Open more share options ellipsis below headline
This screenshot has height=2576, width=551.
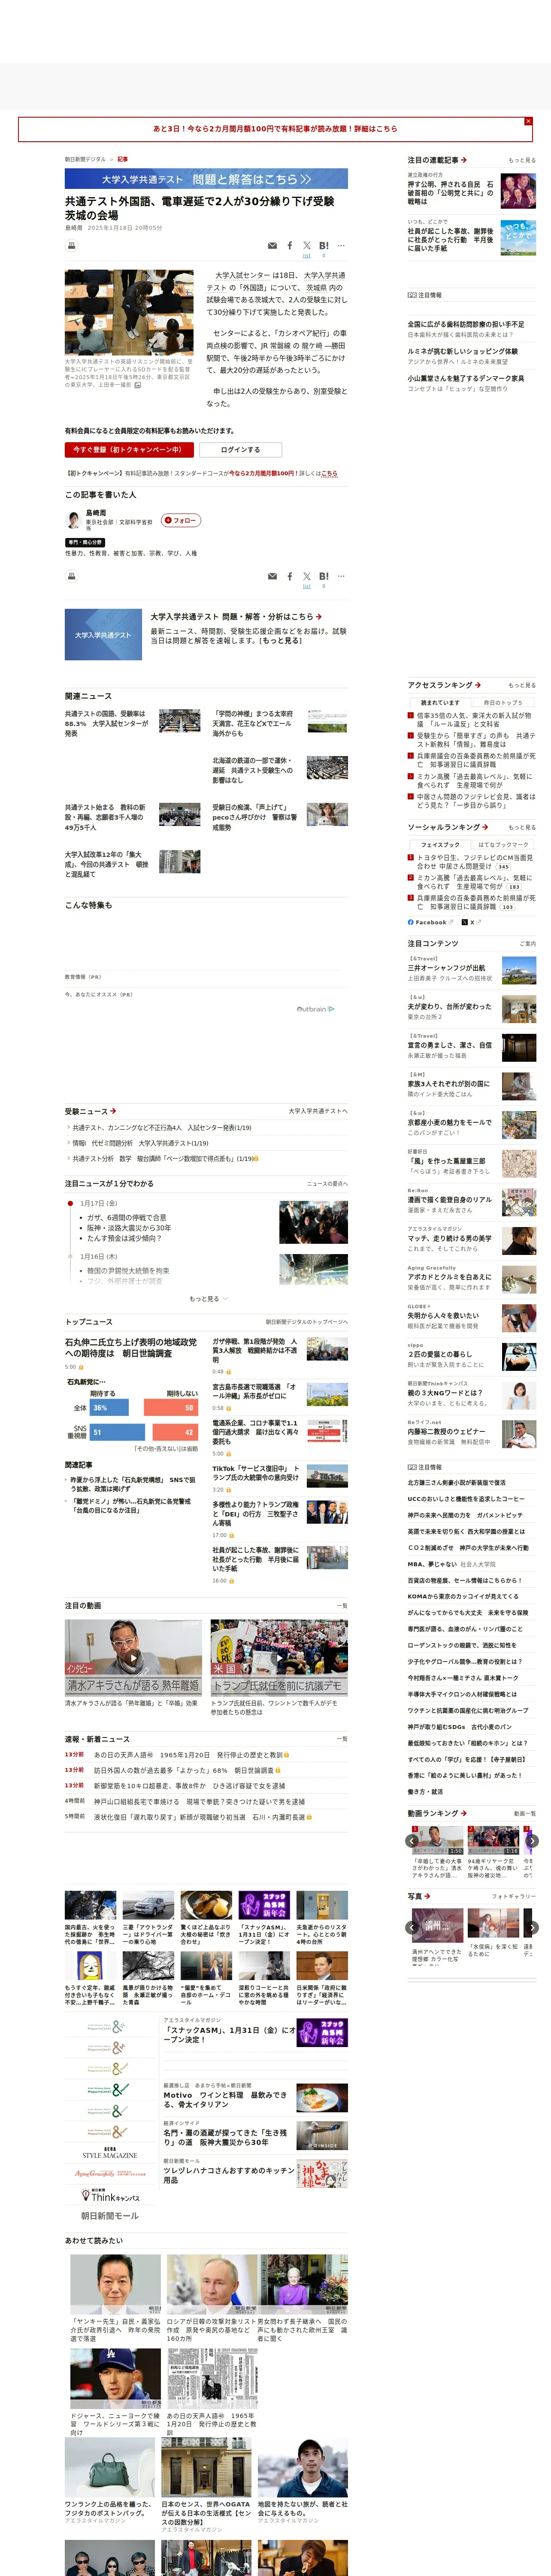point(341,245)
